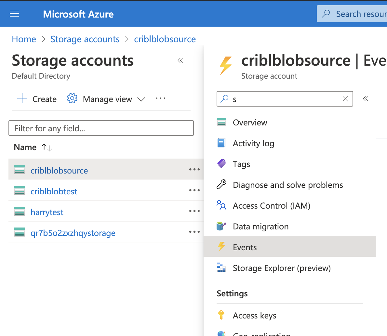Screen dimensions: 387x336
Task: Navigate to Storage accounts via breadcrumb
Action: 85,39
